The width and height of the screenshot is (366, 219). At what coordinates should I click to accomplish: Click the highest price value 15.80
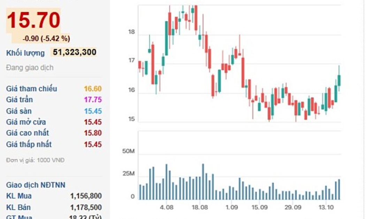[93, 133]
